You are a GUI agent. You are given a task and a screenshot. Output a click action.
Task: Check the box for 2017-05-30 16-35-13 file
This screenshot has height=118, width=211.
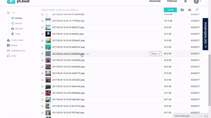[x=42, y=21]
